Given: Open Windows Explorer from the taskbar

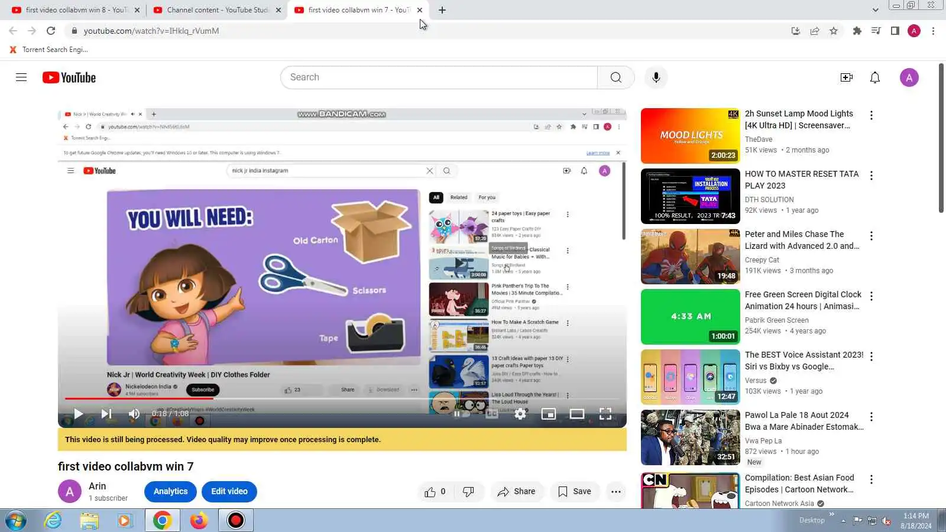Looking at the screenshot, I should click(89, 521).
